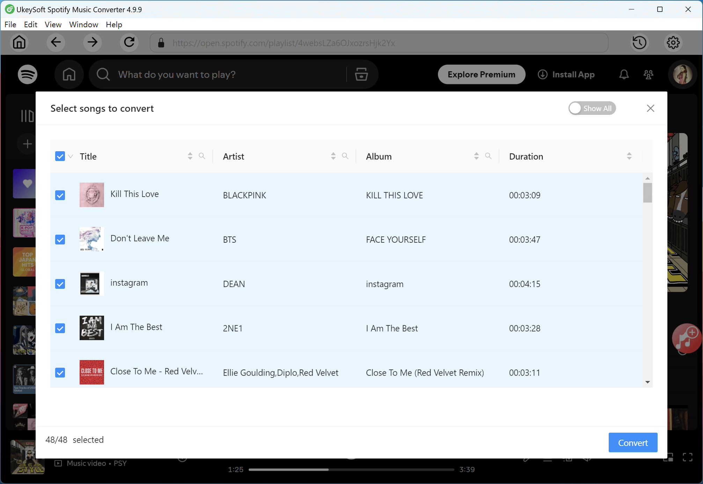The width and height of the screenshot is (703, 484).
Task: Click the search icon beside Artist column
Action: [345, 156]
